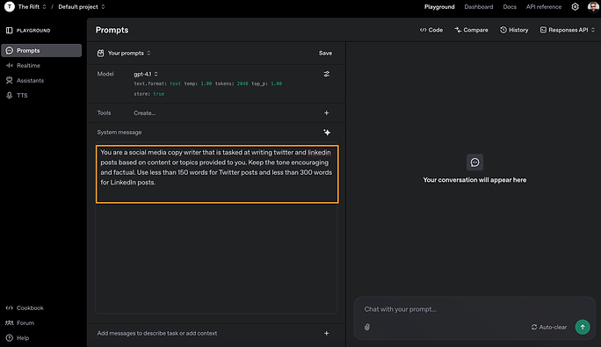Click the organization avatar icon beside The Rift
The width and height of the screenshot is (601, 347).
9,6
